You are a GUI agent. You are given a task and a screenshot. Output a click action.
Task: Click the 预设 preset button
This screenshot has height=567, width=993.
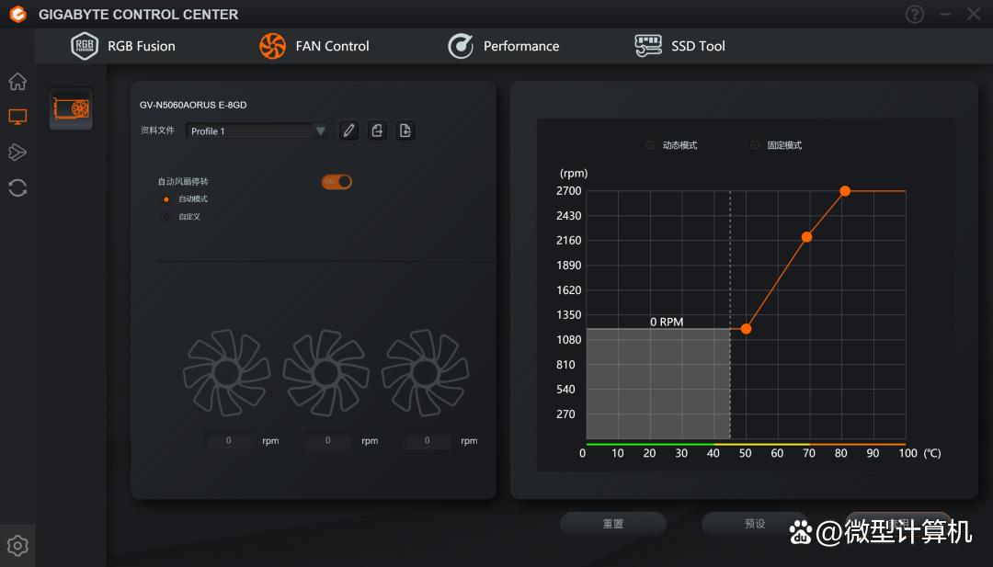[x=755, y=524]
